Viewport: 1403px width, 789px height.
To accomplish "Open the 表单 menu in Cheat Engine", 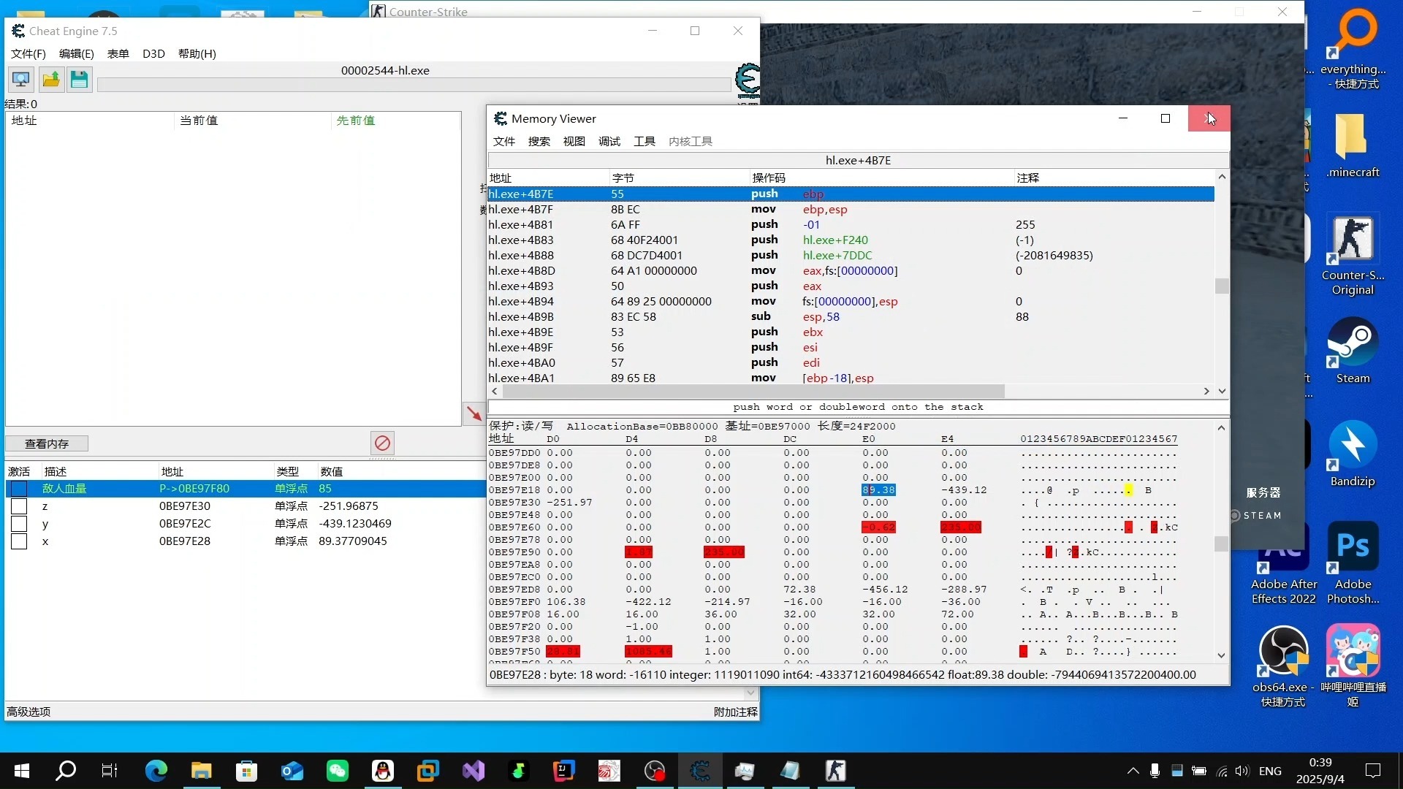I will click(x=118, y=53).
